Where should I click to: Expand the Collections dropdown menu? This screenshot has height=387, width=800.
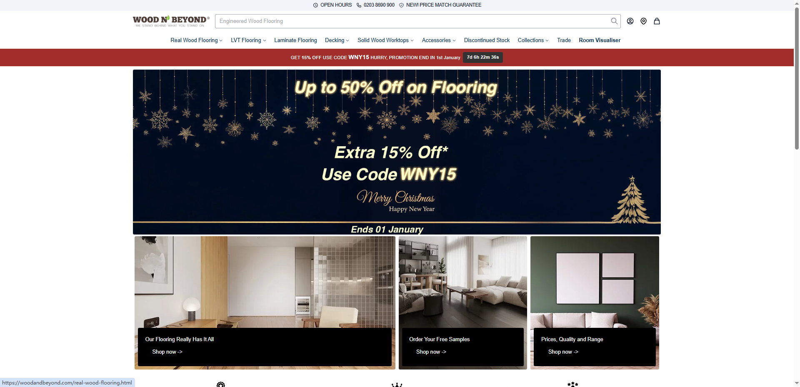point(533,40)
